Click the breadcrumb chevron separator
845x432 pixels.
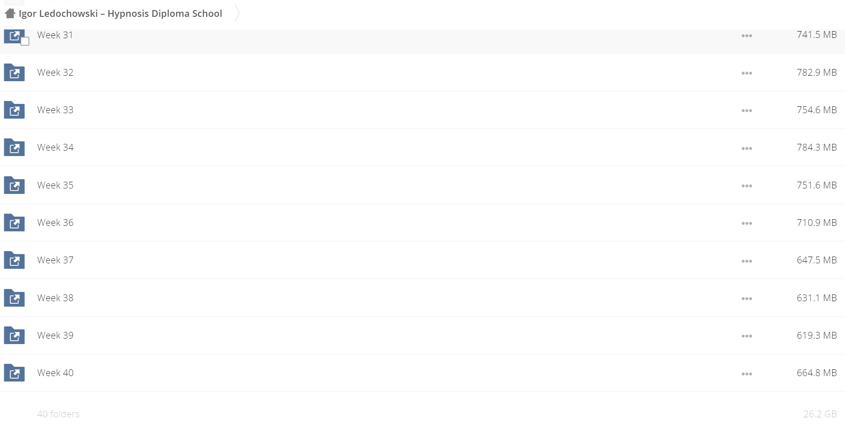(237, 13)
